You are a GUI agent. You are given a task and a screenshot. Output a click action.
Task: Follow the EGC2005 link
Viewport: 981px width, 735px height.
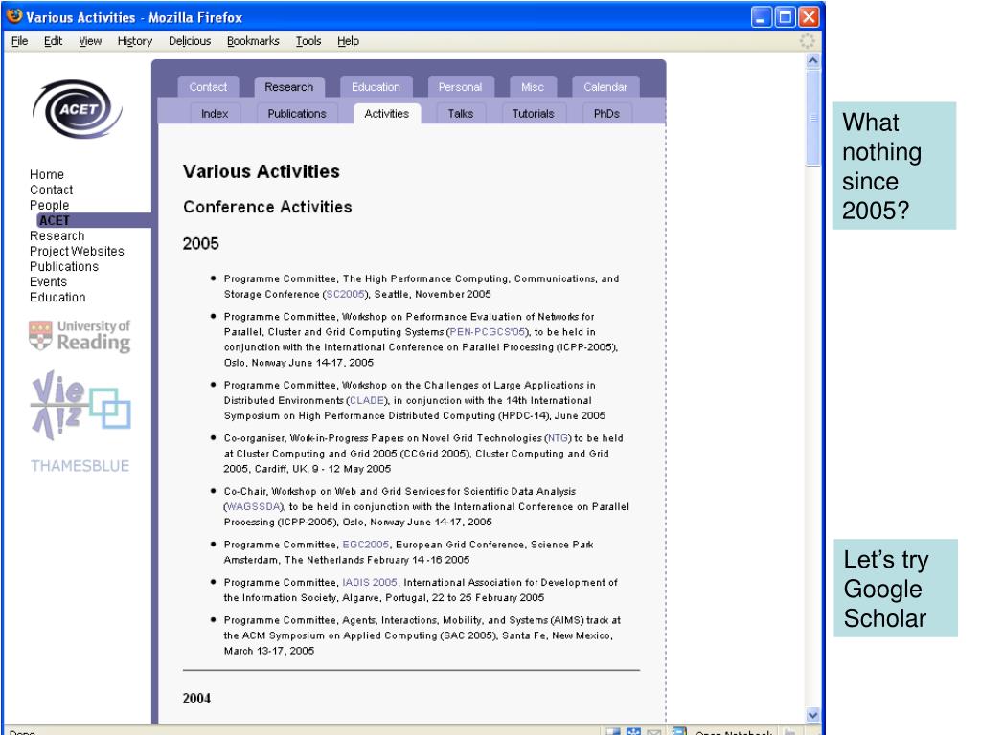click(365, 545)
